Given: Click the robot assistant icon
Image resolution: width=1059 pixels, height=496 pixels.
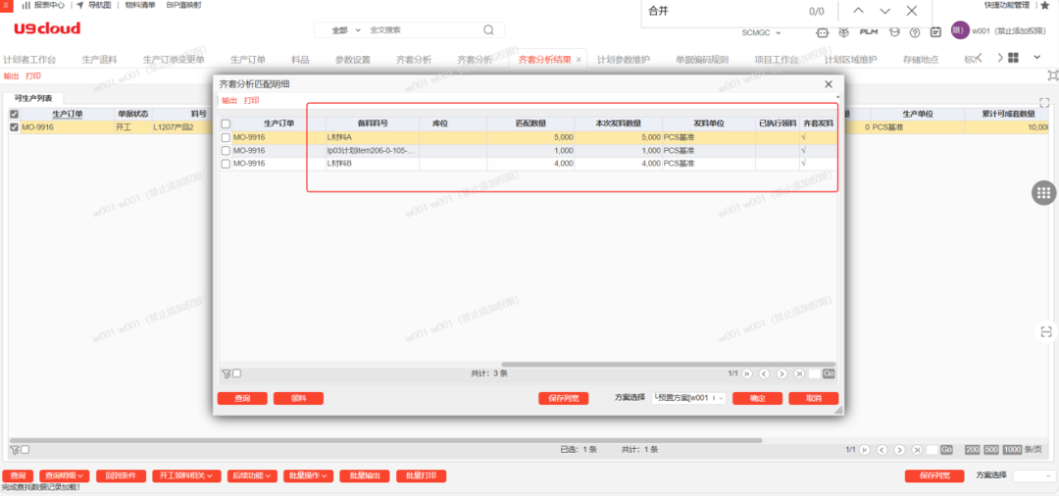Looking at the screenshot, I should coord(822,32).
